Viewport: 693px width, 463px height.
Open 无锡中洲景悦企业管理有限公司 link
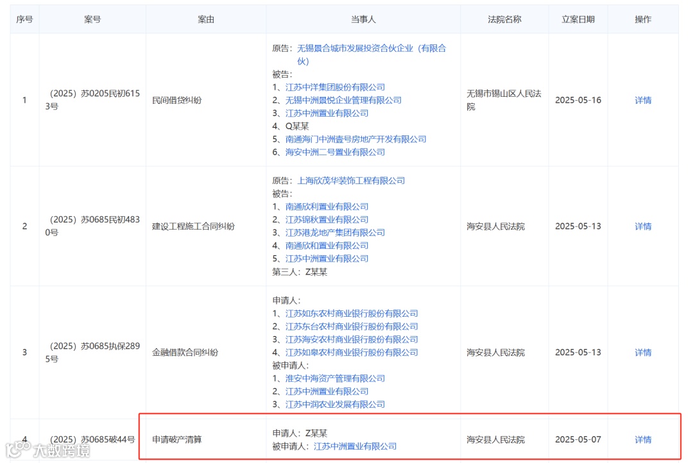343,100
